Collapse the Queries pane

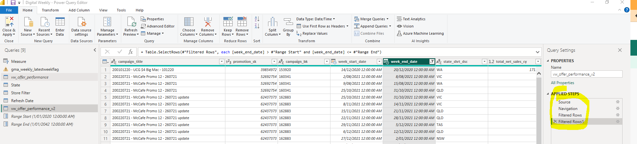pos(95,50)
